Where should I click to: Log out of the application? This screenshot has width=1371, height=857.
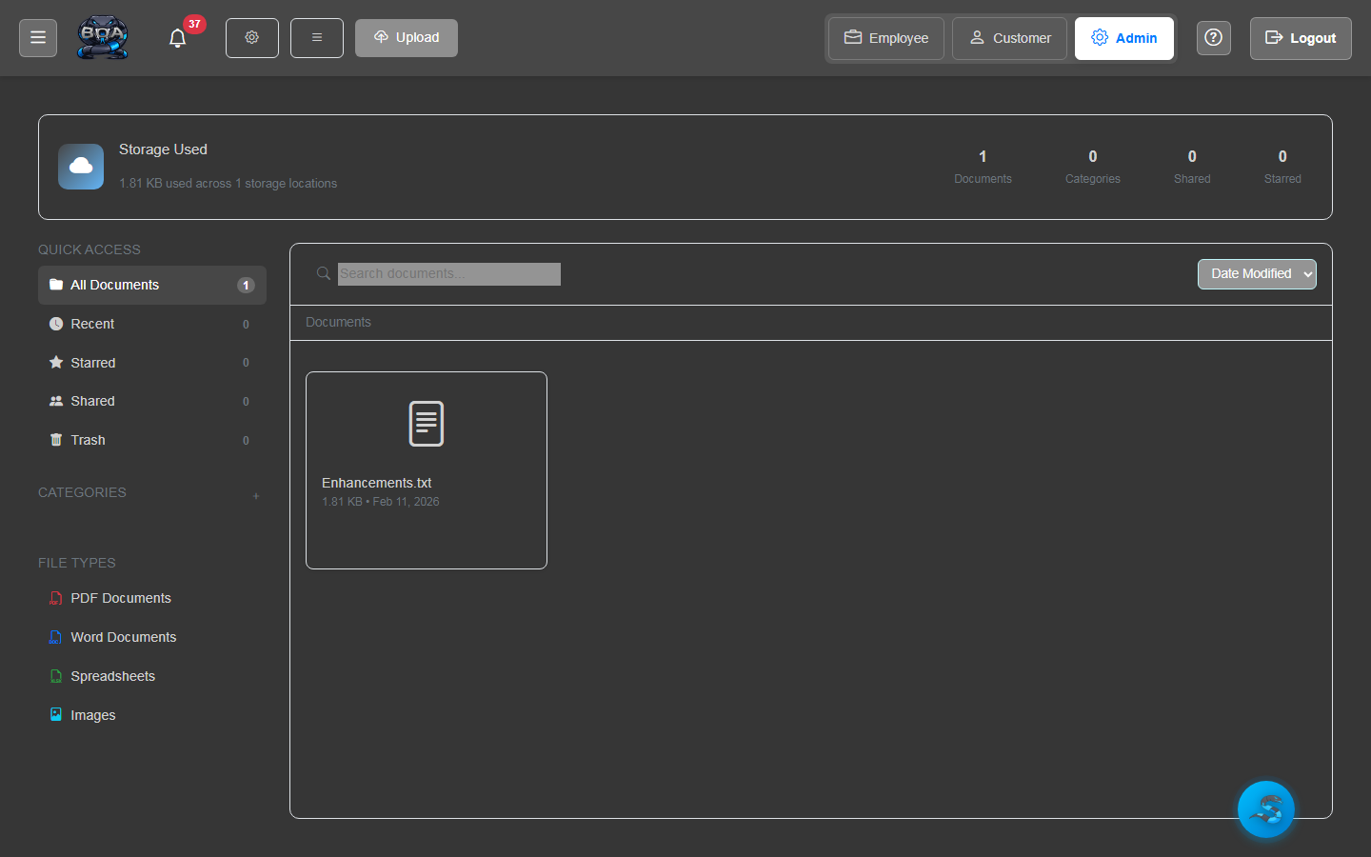coord(1301,38)
